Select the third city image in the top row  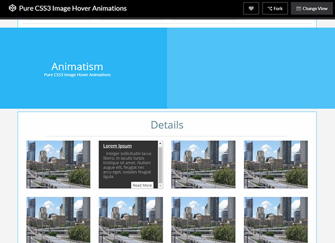(x=203, y=164)
